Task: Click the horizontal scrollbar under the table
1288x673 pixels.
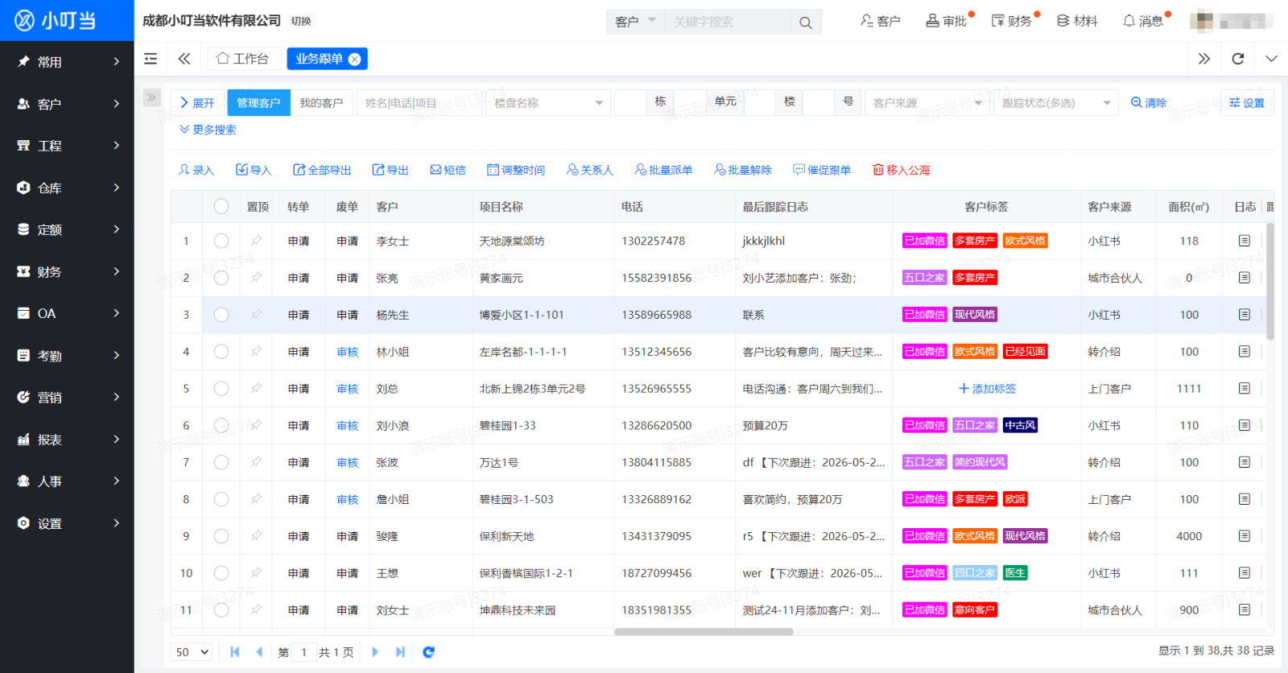Action: (x=704, y=632)
